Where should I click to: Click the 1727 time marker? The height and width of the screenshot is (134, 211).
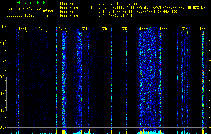click(x=143, y=29)
